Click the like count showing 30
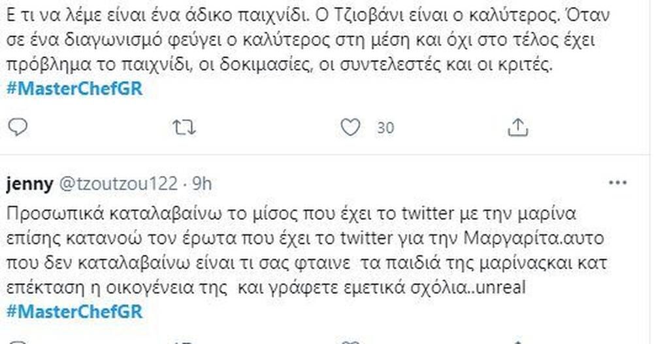The height and width of the screenshot is (344, 669). [x=385, y=128]
